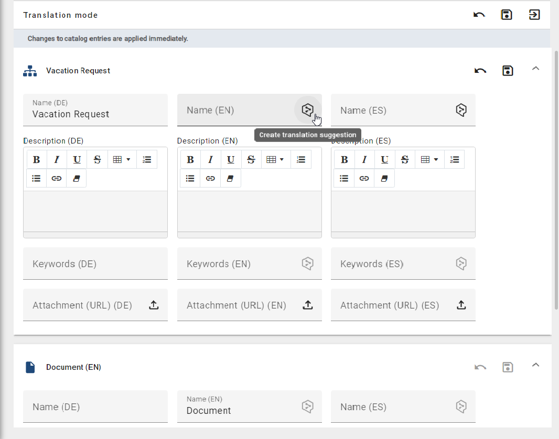Click the translation suggestion icon on Name (ES)
The width and height of the screenshot is (559, 439).
point(461,109)
